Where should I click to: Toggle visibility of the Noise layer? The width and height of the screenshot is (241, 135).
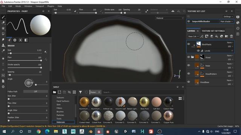[189, 65]
